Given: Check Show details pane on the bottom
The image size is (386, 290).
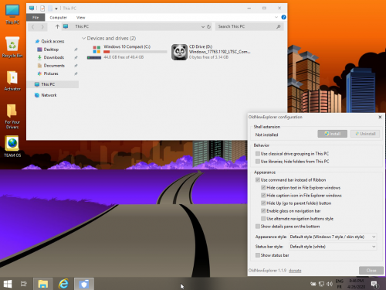Looking at the screenshot, I should click(x=258, y=227).
